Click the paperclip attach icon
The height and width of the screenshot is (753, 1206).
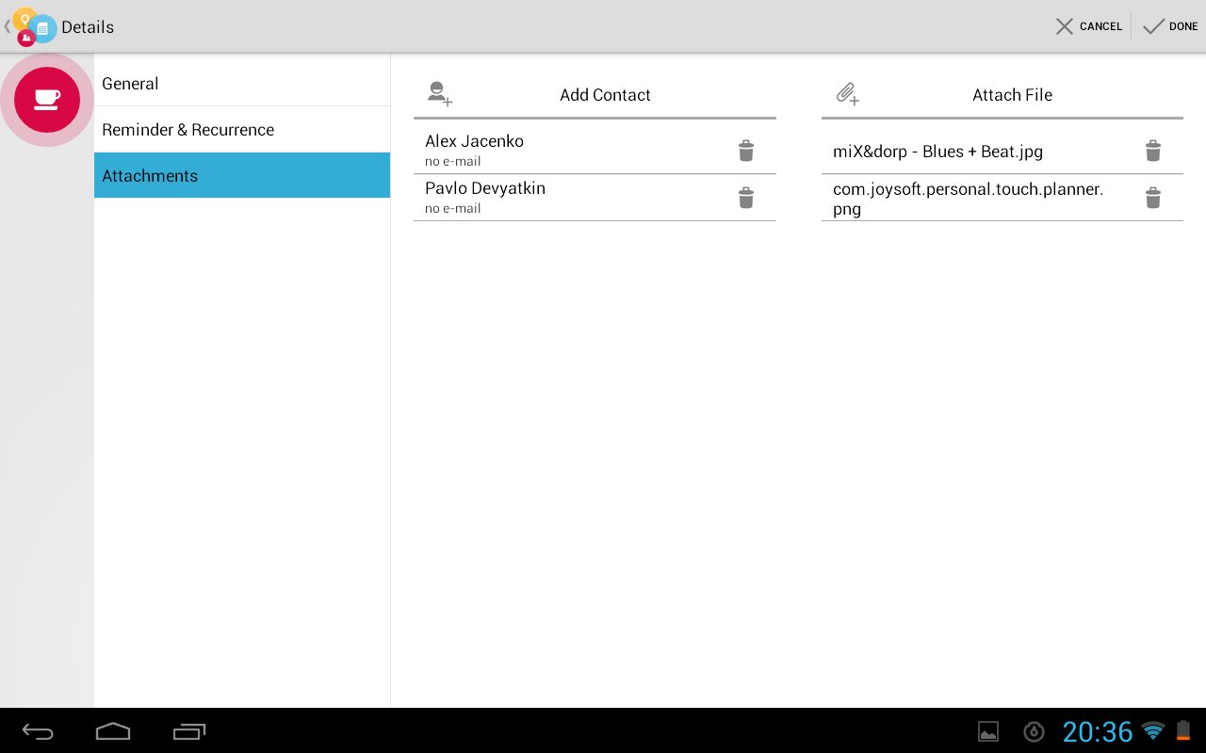tap(847, 94)
